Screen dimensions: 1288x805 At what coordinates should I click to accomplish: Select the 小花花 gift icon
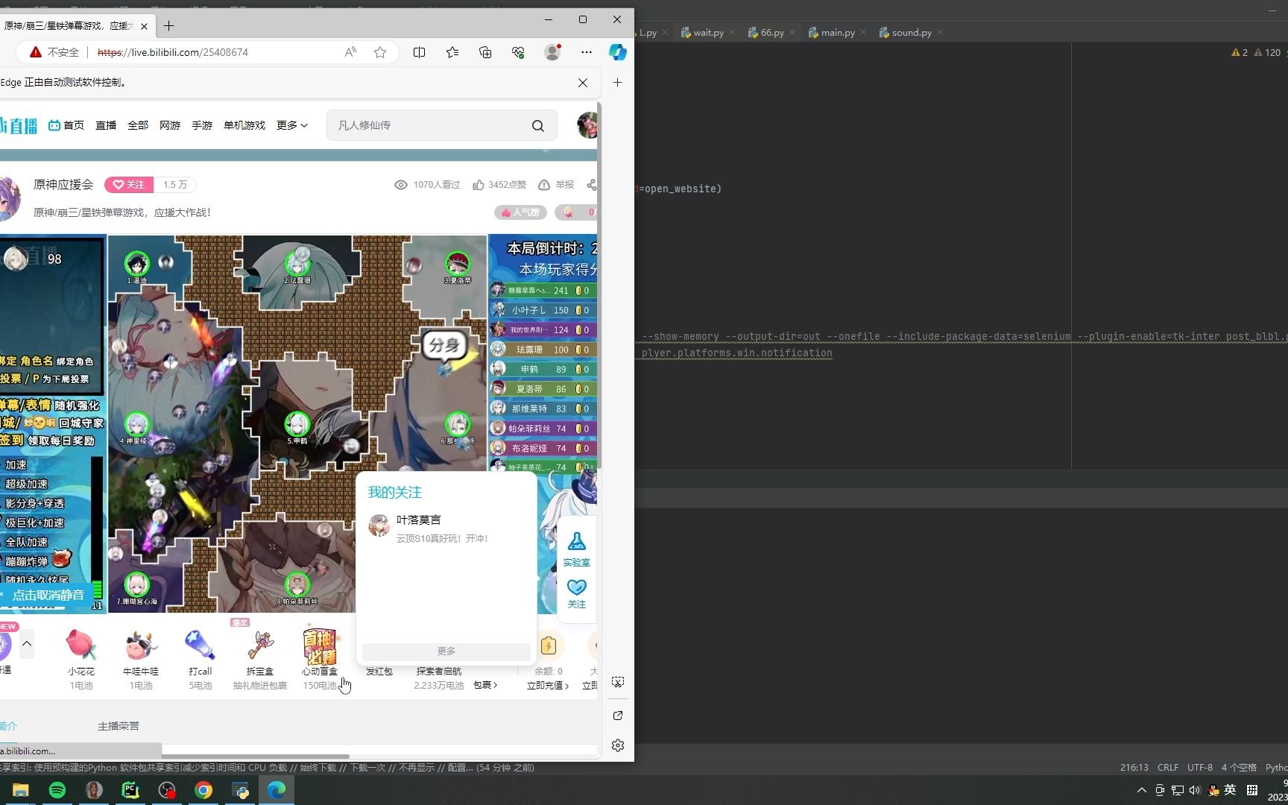[x=81, y=645]
